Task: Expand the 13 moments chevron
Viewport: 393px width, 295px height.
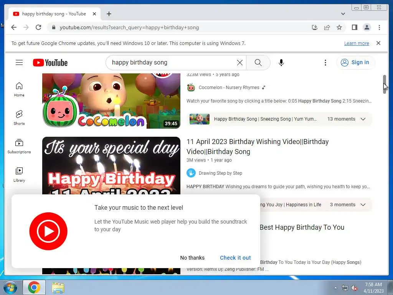Action: (363, 119)
